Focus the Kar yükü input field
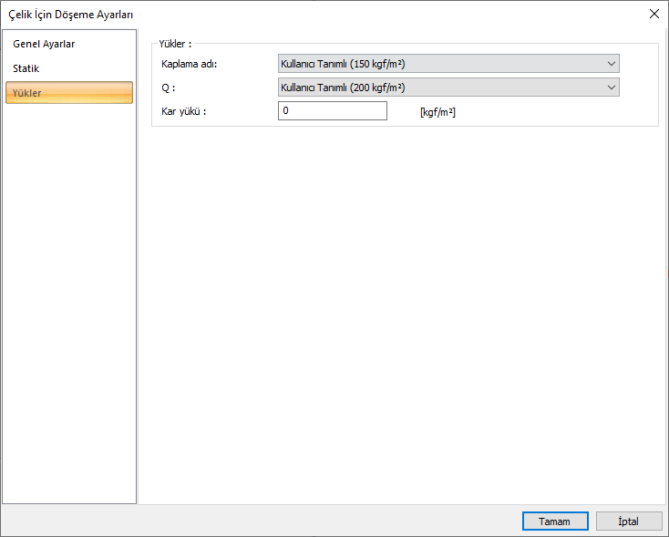Screen dimensions: 669x537 click(x=333, y=111)
